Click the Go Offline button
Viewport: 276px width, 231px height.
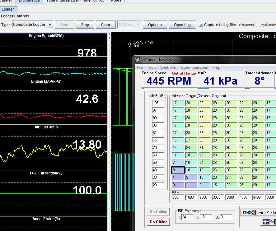coord(159,222)
